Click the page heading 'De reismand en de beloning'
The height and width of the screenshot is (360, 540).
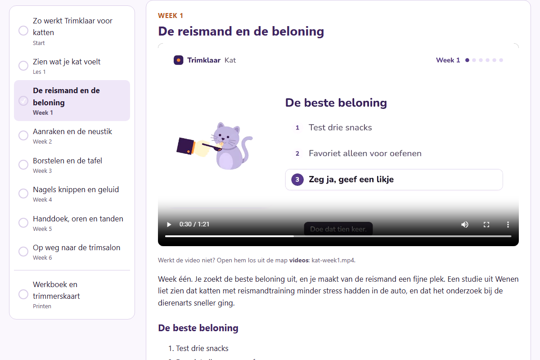[x=241, y=31]
